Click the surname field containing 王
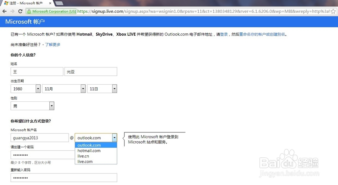Viewport: 338px width, 185px height. [37, 71]
